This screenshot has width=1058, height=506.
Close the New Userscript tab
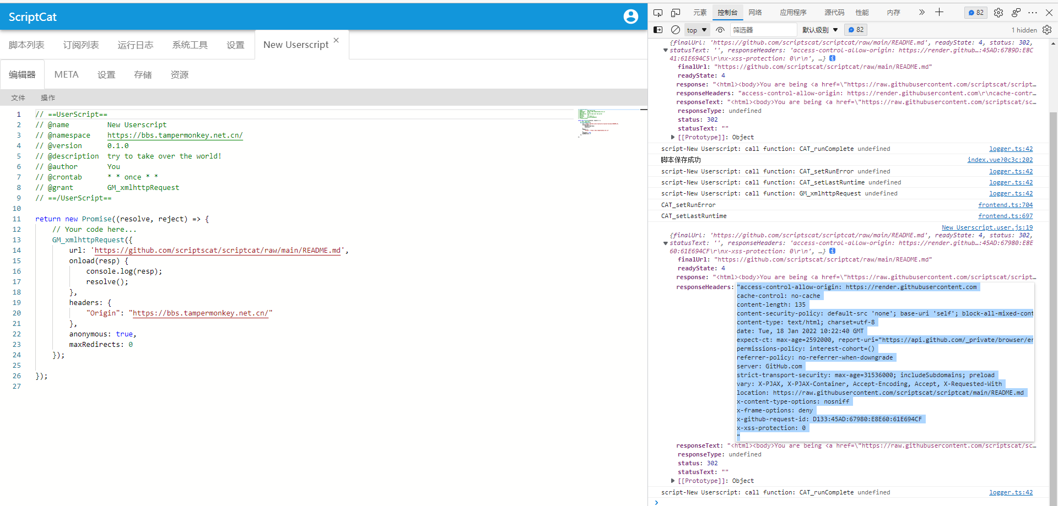pos(336,40)
